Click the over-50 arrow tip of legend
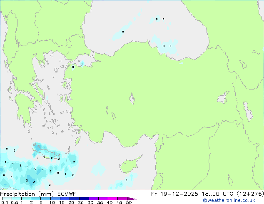Viewport: 264px width, 204px height. click(x=132, y=199)
